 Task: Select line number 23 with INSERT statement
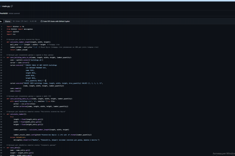[1, 83]
